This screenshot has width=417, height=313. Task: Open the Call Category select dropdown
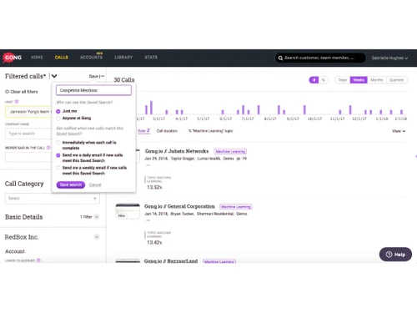coord(53,198)
